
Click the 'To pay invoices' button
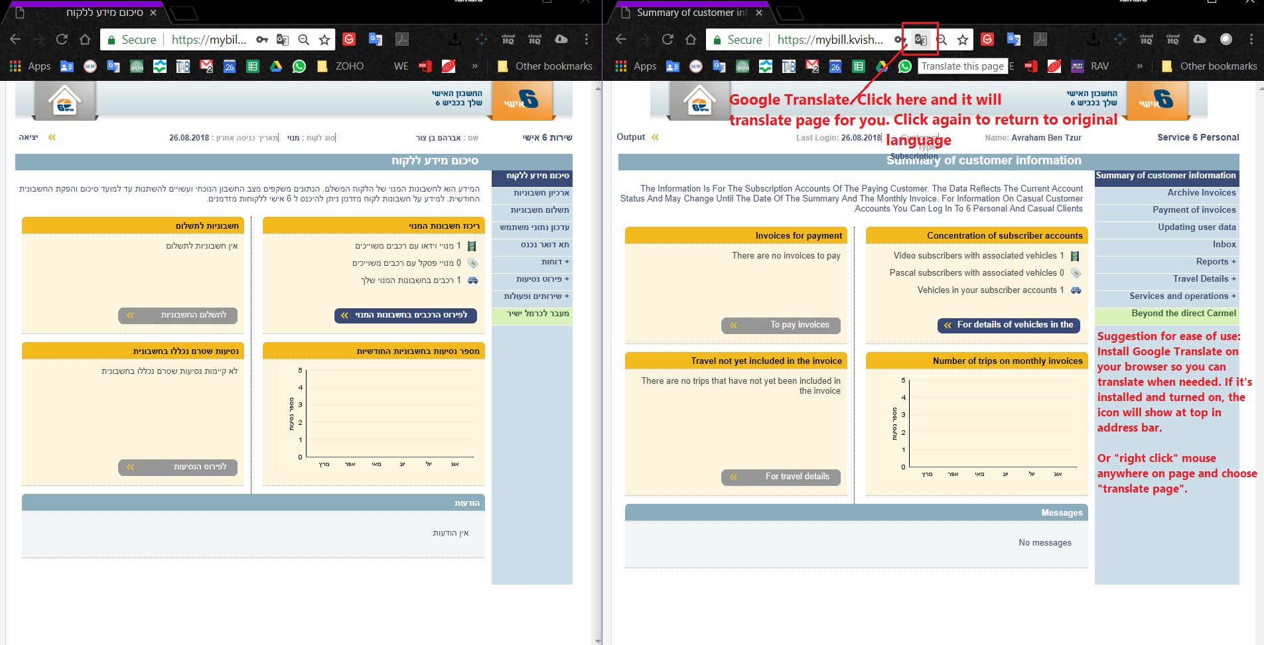click(x=781, y=325)
